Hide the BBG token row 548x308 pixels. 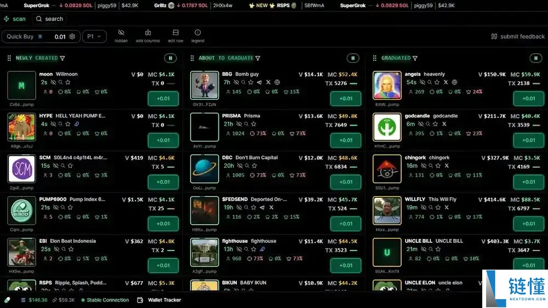[236, 83]
